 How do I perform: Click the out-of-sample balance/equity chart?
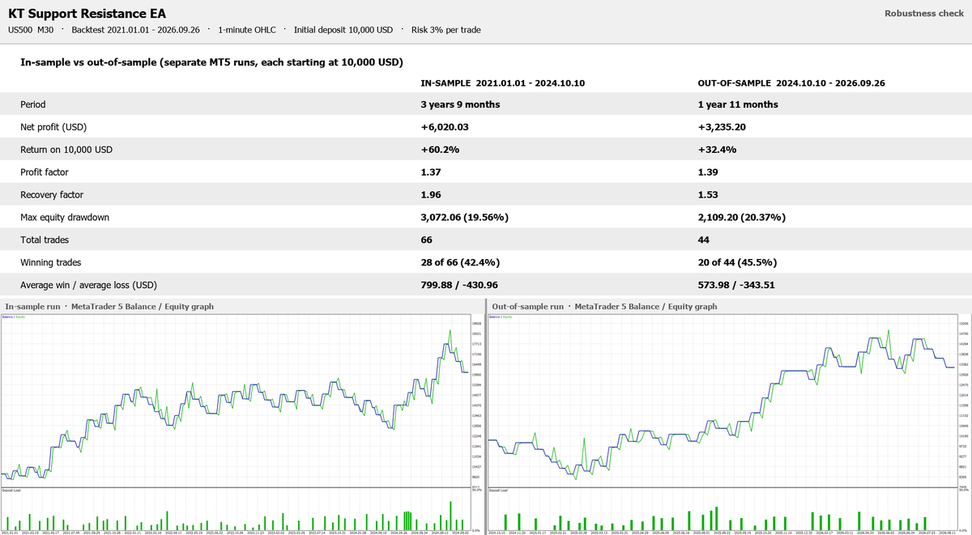(722, 401)
